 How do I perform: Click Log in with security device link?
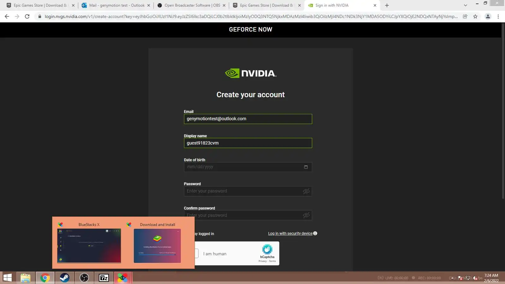[290, 234]
